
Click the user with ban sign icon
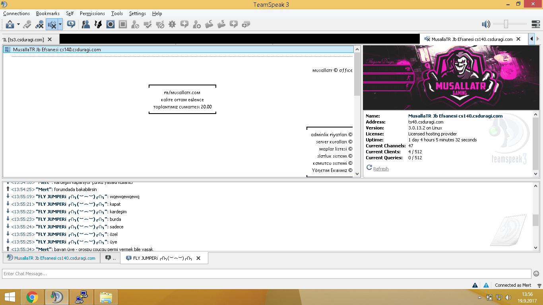click(x=135, y=25)
